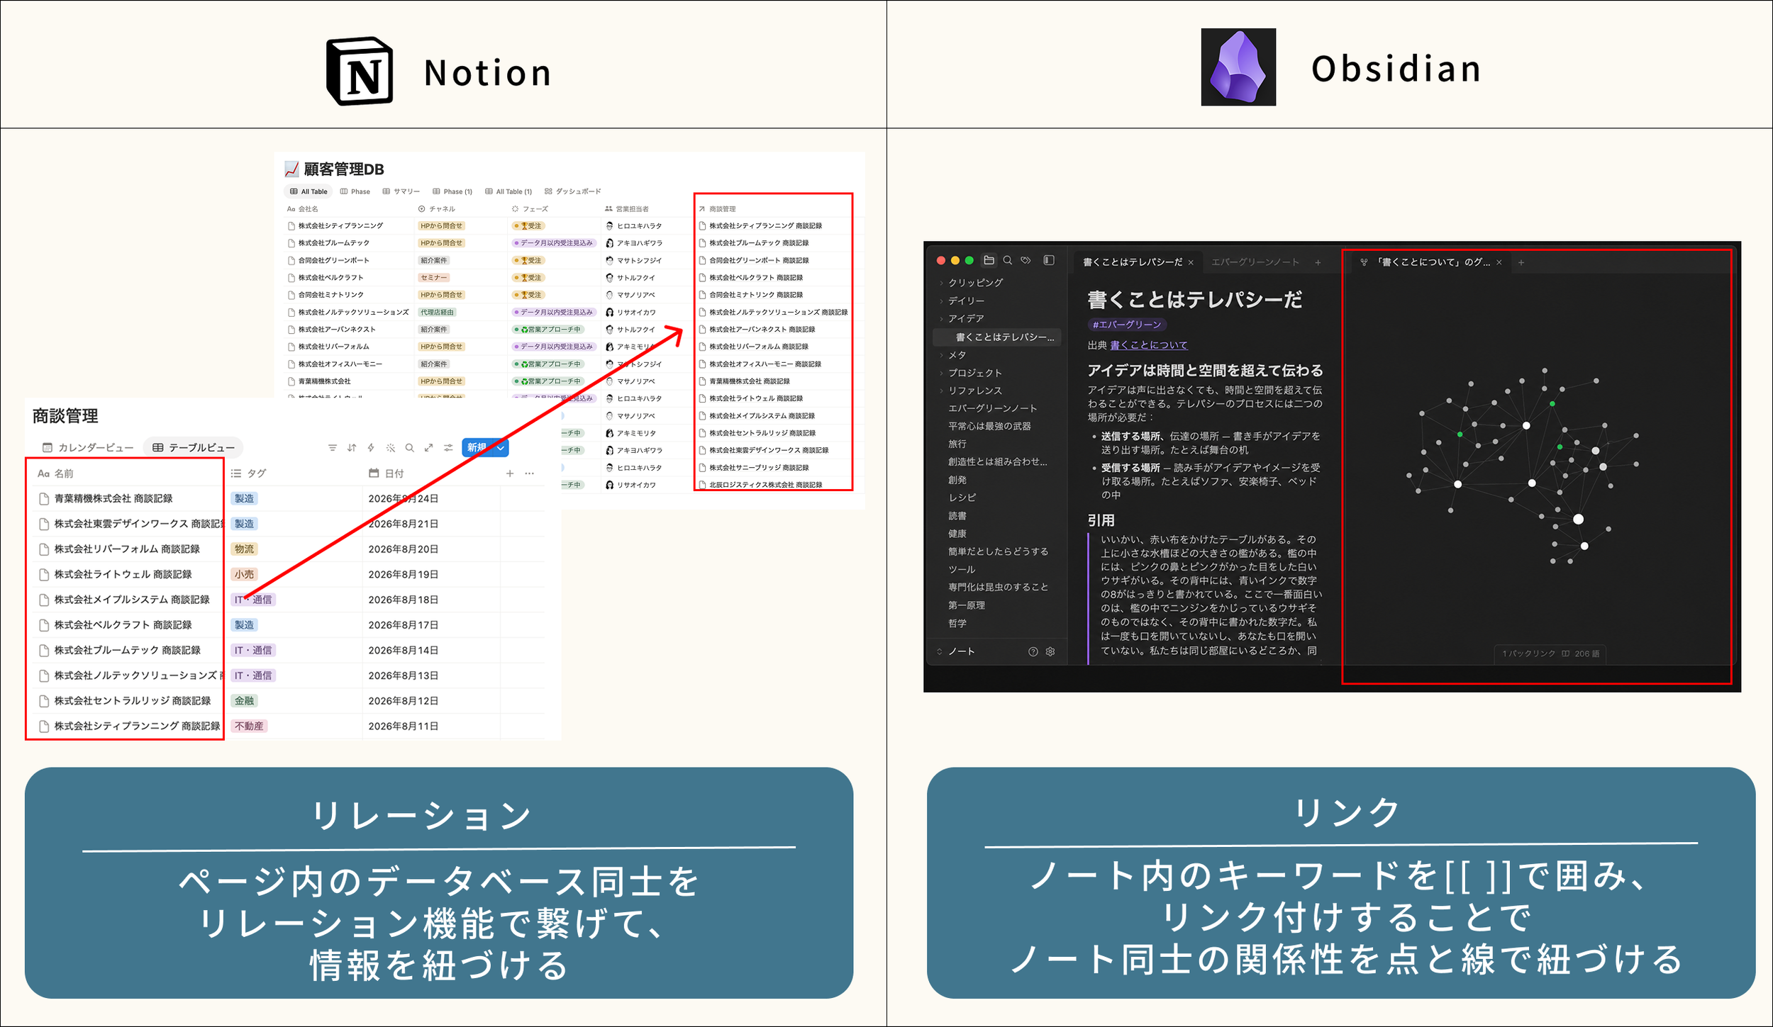This screenshot has width=1773, height=1027.
Task: Open the Phase (1) view tab
Action: [x=452, y=191]
